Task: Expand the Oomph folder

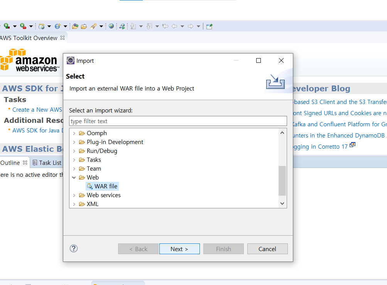Action: (74, 133)
